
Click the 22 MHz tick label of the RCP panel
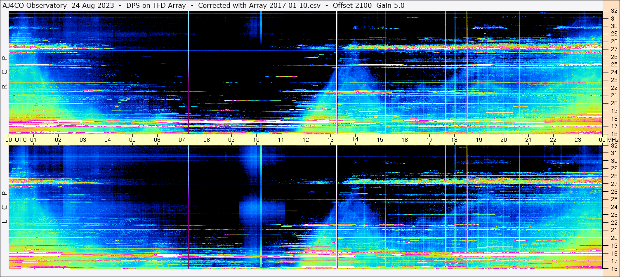tap(614, 88)
